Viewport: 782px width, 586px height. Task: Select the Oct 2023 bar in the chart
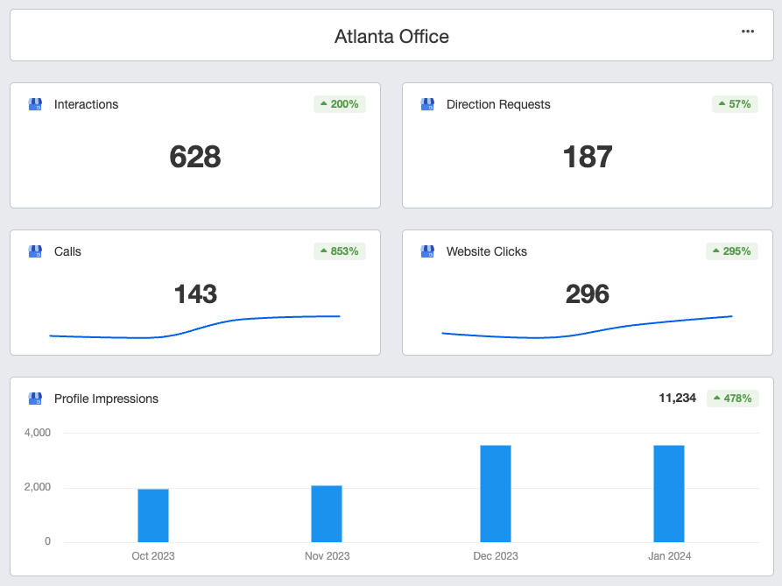(x=153, y=515)
